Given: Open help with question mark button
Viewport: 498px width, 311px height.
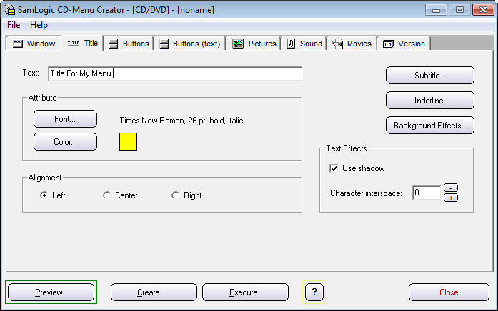Looking at the screenshot, I should tap(314, 292).
